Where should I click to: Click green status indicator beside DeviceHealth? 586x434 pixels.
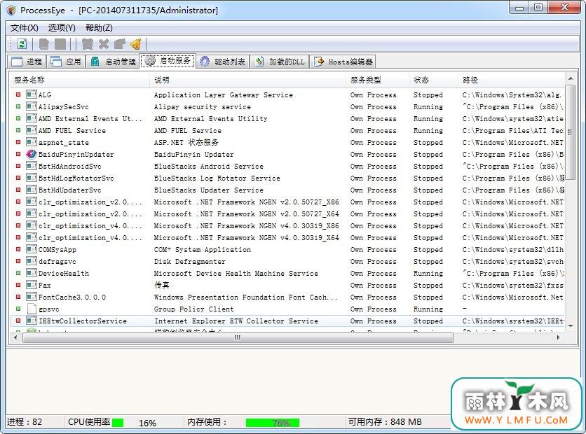(18, 273)
